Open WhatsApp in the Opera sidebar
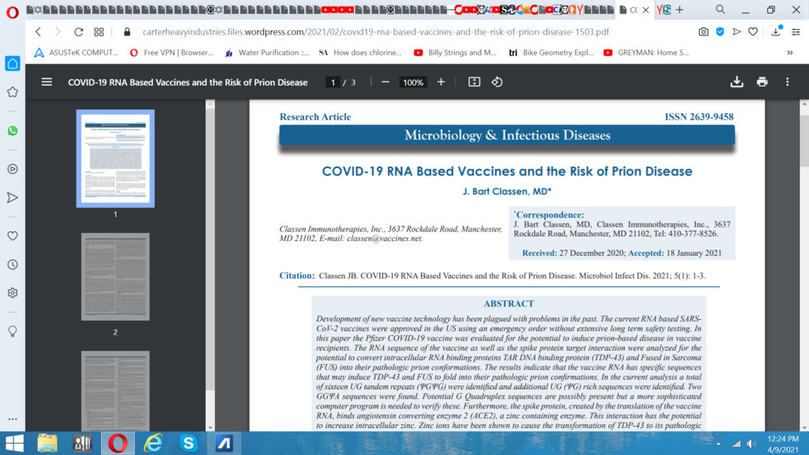Viewport: 809px width, 455px height. 13,131
